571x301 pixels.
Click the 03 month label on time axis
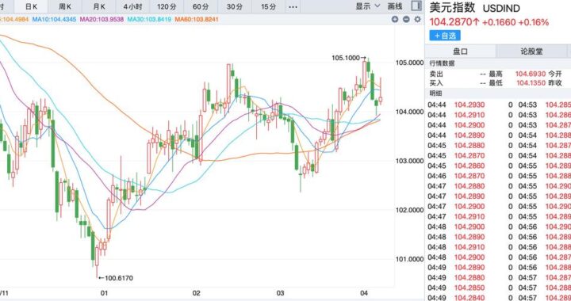[x=280, y=293]
